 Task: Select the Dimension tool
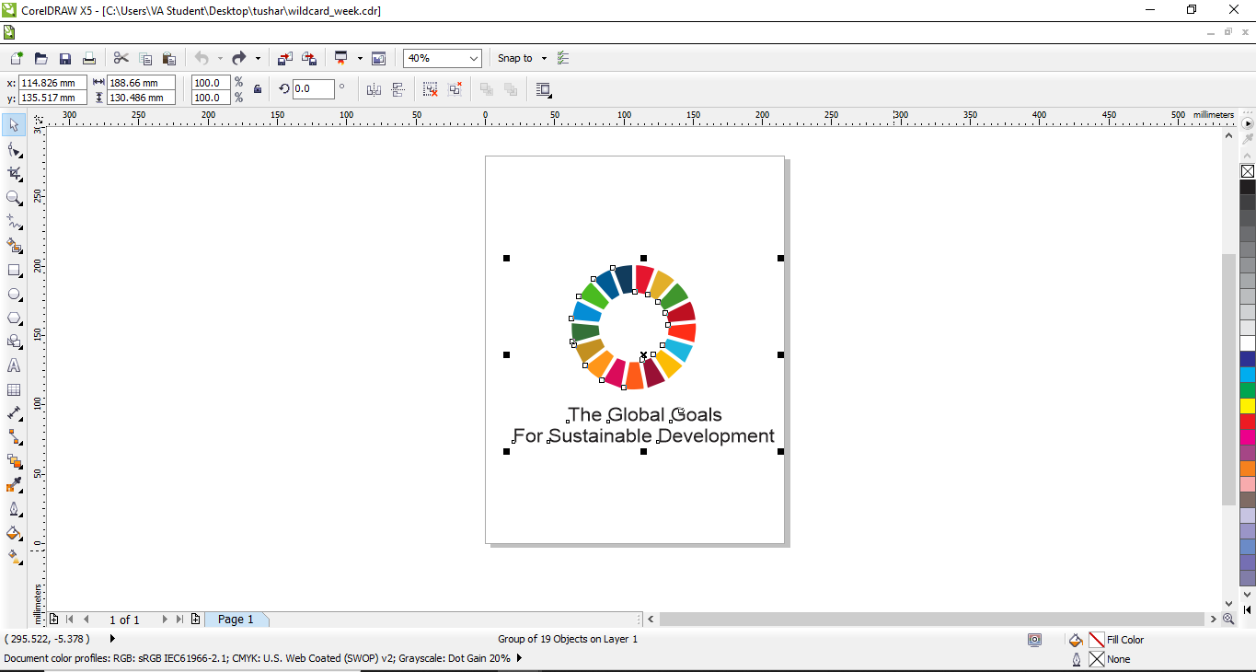click(14, 413)
